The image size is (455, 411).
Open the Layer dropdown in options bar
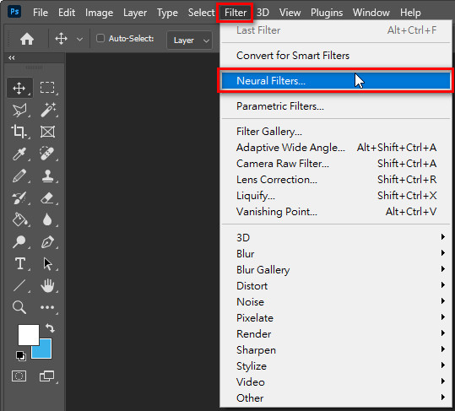click(x=190, y=41)
